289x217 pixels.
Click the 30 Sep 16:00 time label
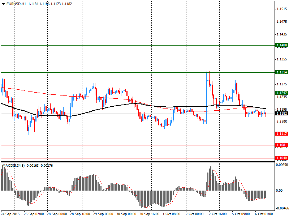(x=149, y=214)
